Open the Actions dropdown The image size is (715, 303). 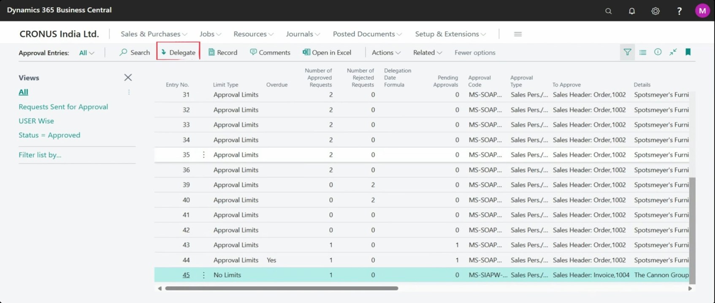click(386, 53)
